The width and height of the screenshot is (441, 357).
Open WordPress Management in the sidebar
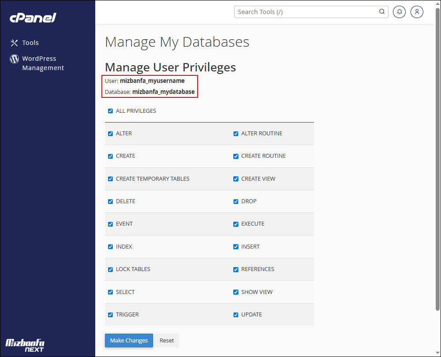point(43,63)
